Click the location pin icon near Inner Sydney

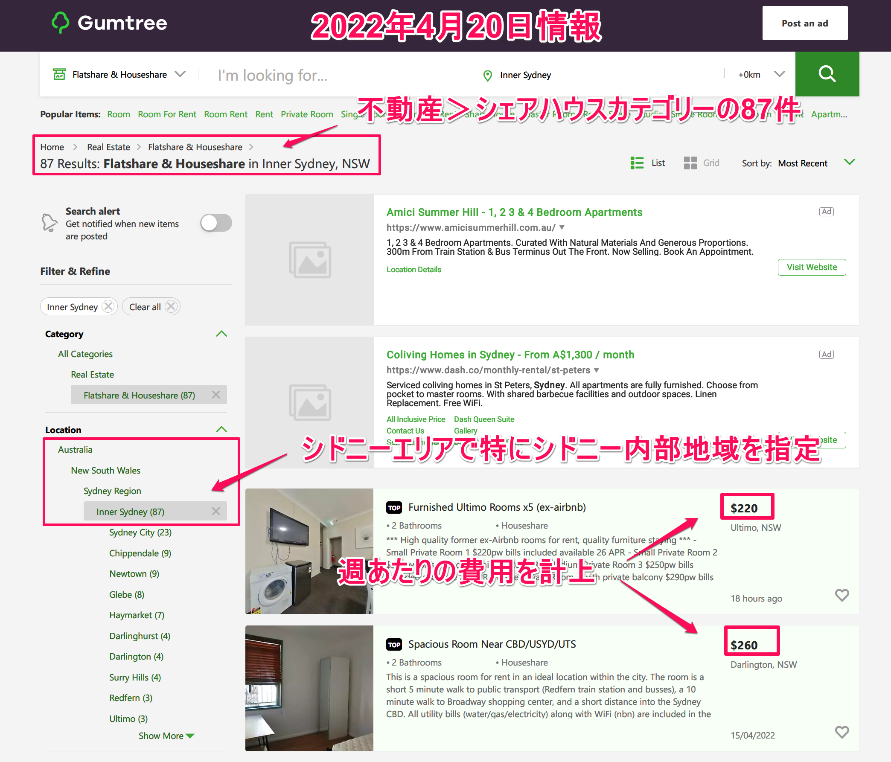pyautogui.click(x=487, y=76)
